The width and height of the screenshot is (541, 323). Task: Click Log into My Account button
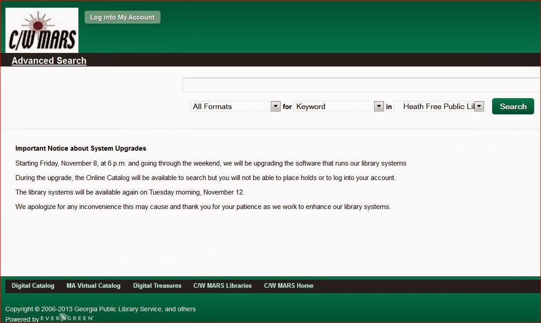122,17
